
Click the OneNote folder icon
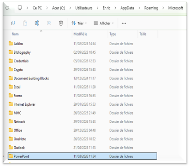click(x=11, y=139)
